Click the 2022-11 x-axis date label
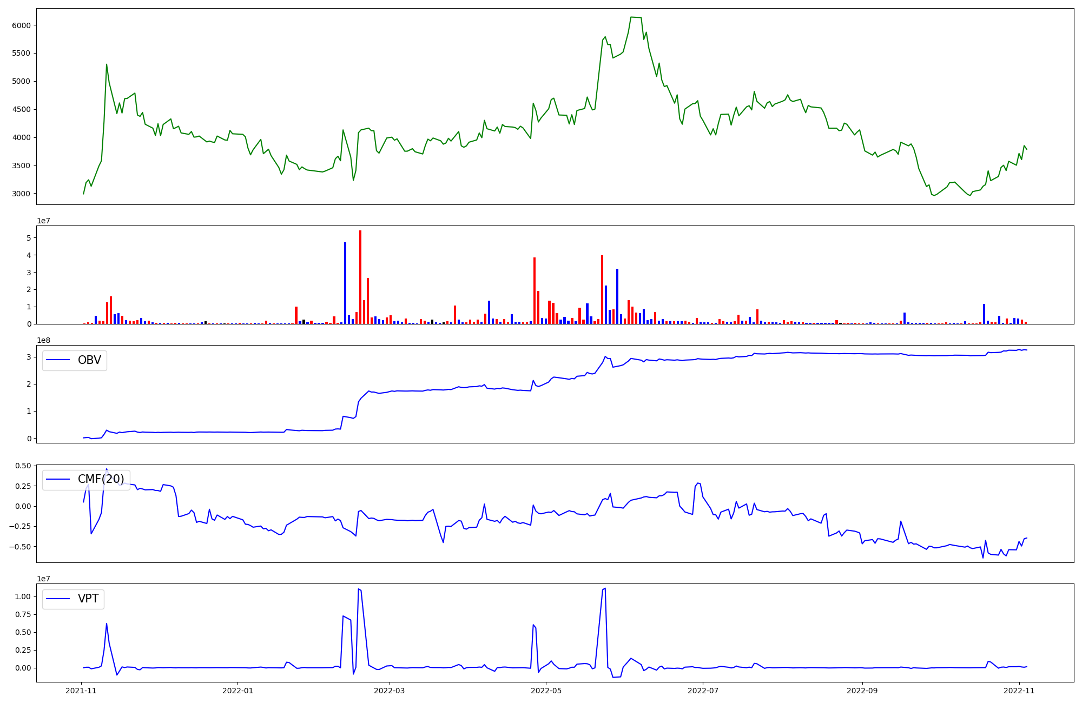 (1019, 690)
